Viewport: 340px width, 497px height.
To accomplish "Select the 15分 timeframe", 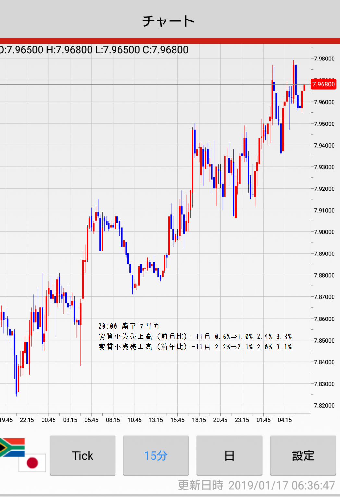I will (156, 455).
